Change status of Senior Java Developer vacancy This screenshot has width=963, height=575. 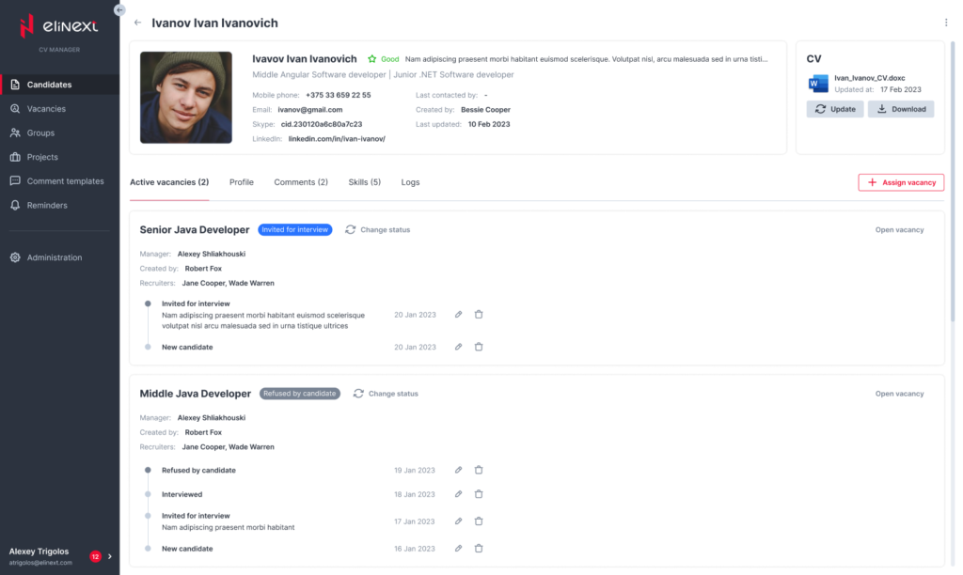point(378,229)
